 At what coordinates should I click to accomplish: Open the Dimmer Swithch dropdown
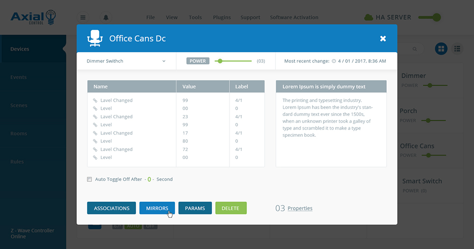[126, 61]
